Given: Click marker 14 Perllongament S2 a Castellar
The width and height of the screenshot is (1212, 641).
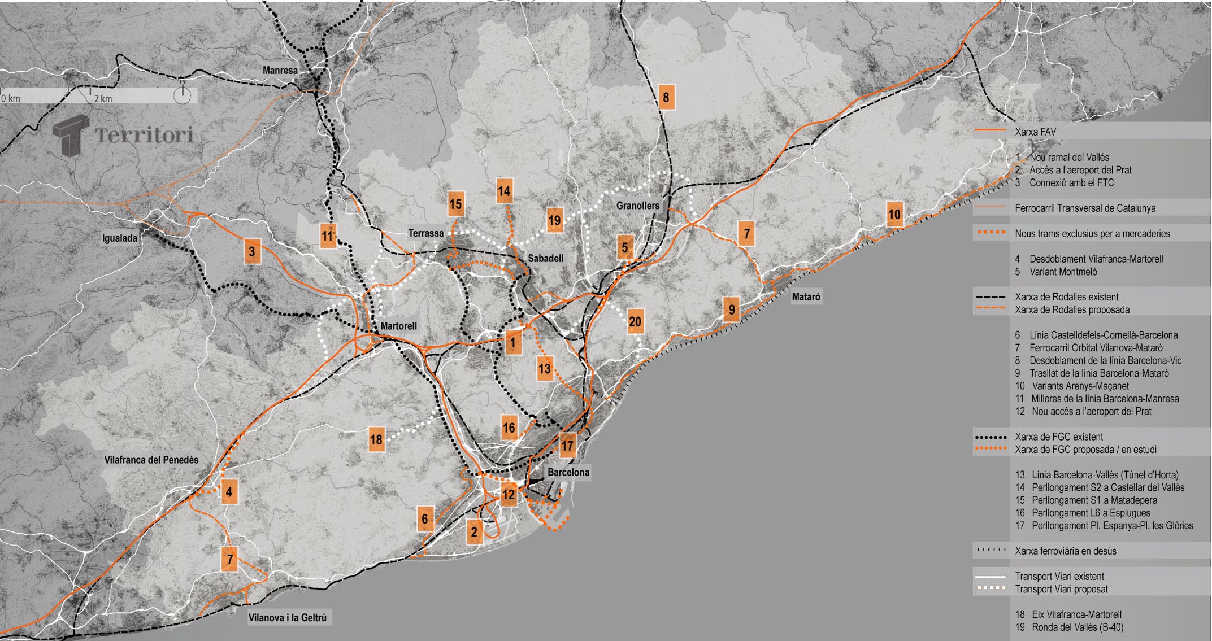Looking at the screenshot, I should pos(503,191).
